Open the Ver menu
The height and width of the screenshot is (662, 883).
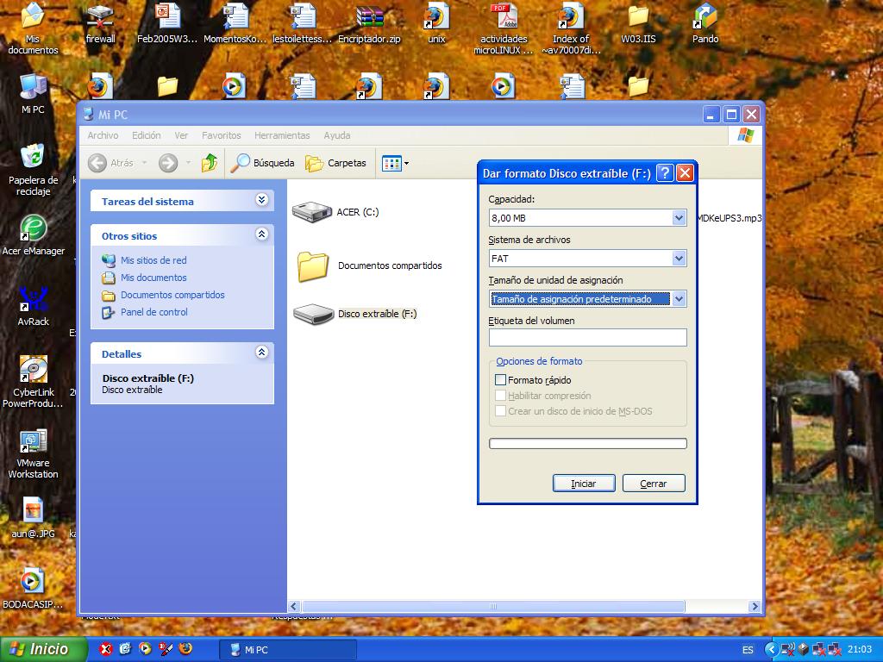(181, 135)
